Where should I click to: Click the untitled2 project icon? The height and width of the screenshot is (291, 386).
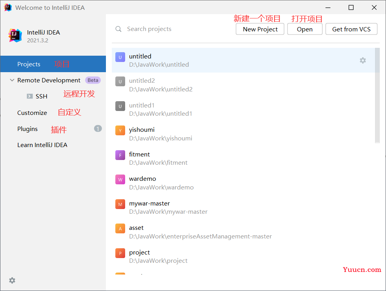pos(120,82)
